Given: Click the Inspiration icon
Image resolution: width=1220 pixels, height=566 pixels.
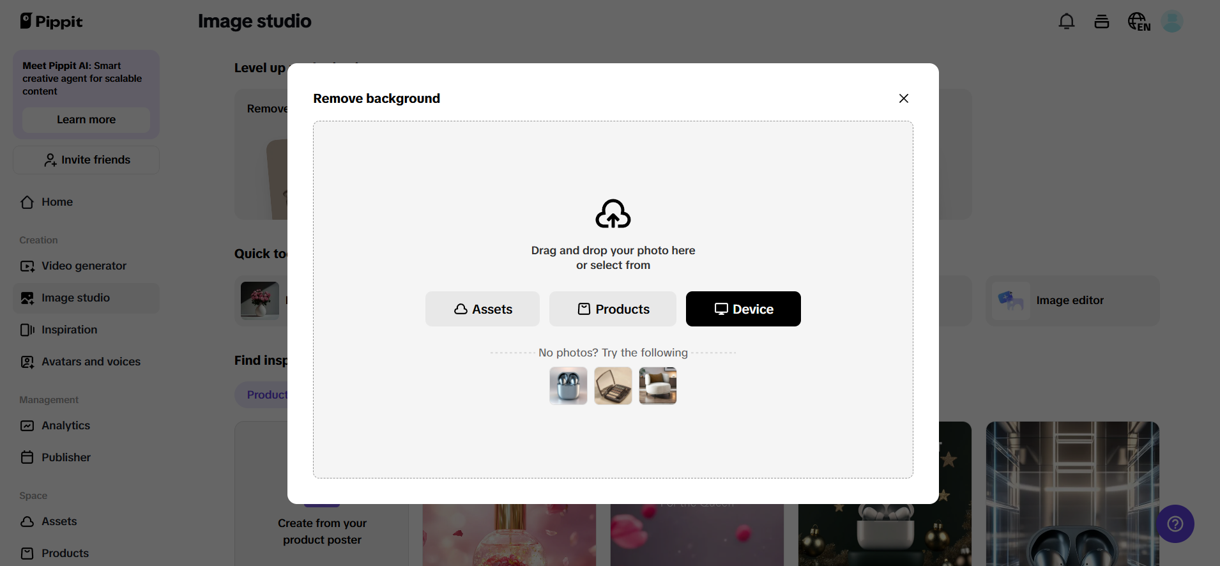Looking at the screenshot, I should click(27, 330).
